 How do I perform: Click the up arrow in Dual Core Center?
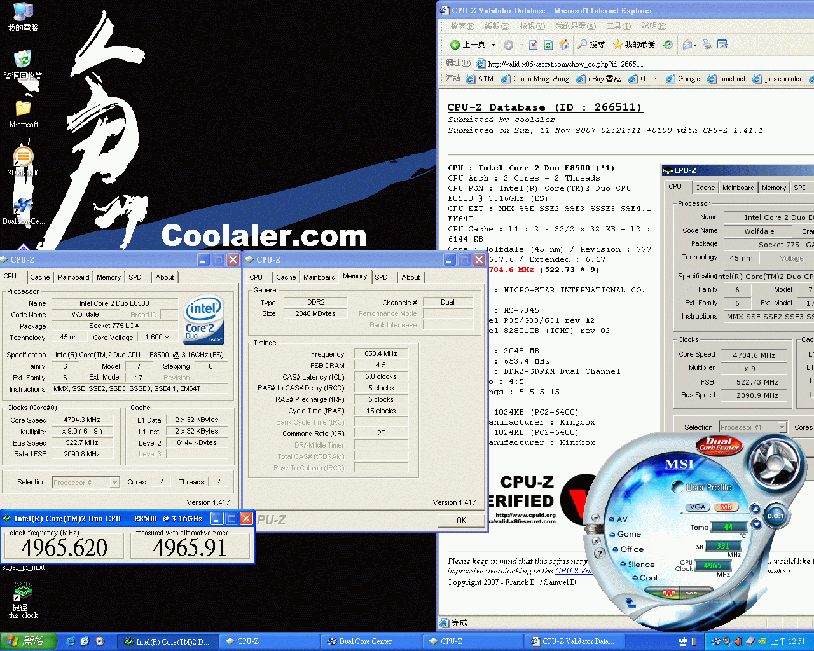pos(755,509)
